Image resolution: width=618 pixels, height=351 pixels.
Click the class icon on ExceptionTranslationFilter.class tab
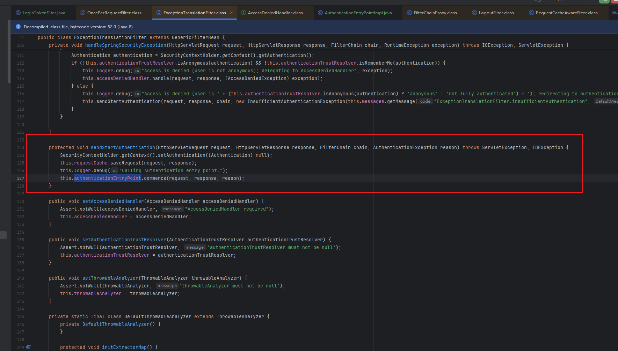point(160,13)
